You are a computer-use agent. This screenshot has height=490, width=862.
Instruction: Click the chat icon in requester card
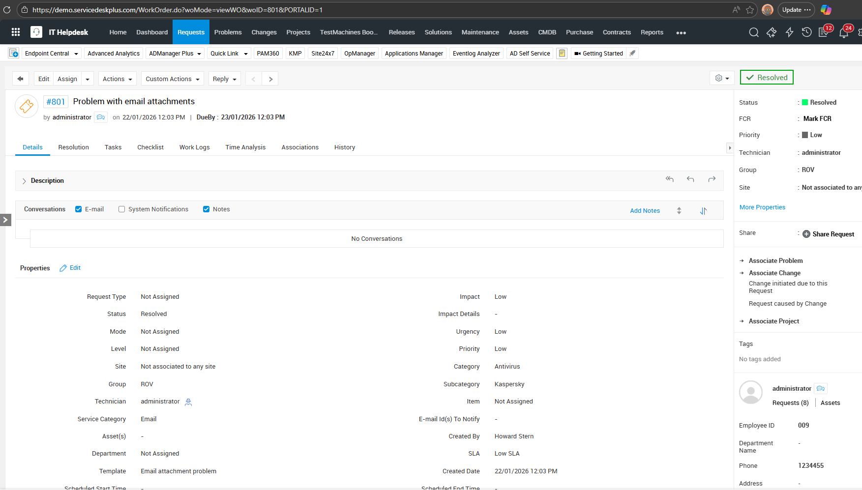(821, 389)
